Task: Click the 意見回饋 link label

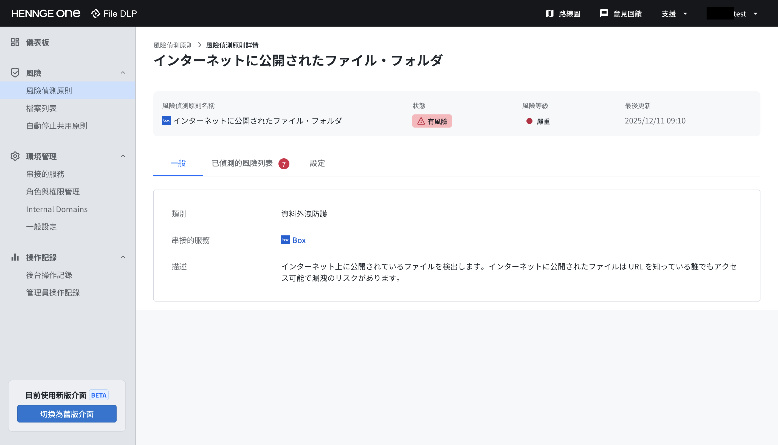Action: [627, 14]
